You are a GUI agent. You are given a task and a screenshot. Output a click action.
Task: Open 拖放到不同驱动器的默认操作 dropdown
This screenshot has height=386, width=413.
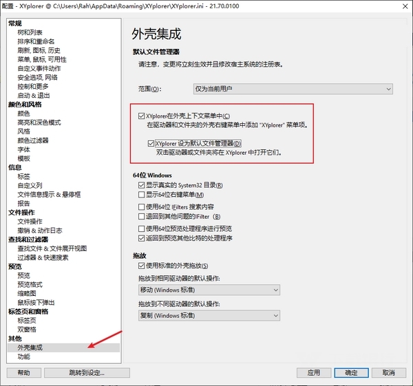pos(209,315)
